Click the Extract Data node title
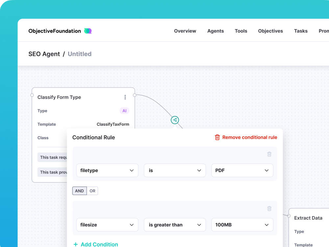 pos(308,218)
